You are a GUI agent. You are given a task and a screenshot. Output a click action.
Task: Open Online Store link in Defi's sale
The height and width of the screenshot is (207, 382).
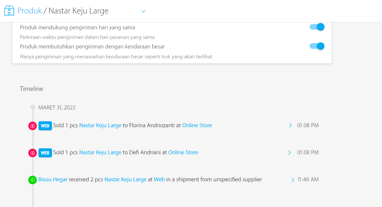(x=183, y=152)
